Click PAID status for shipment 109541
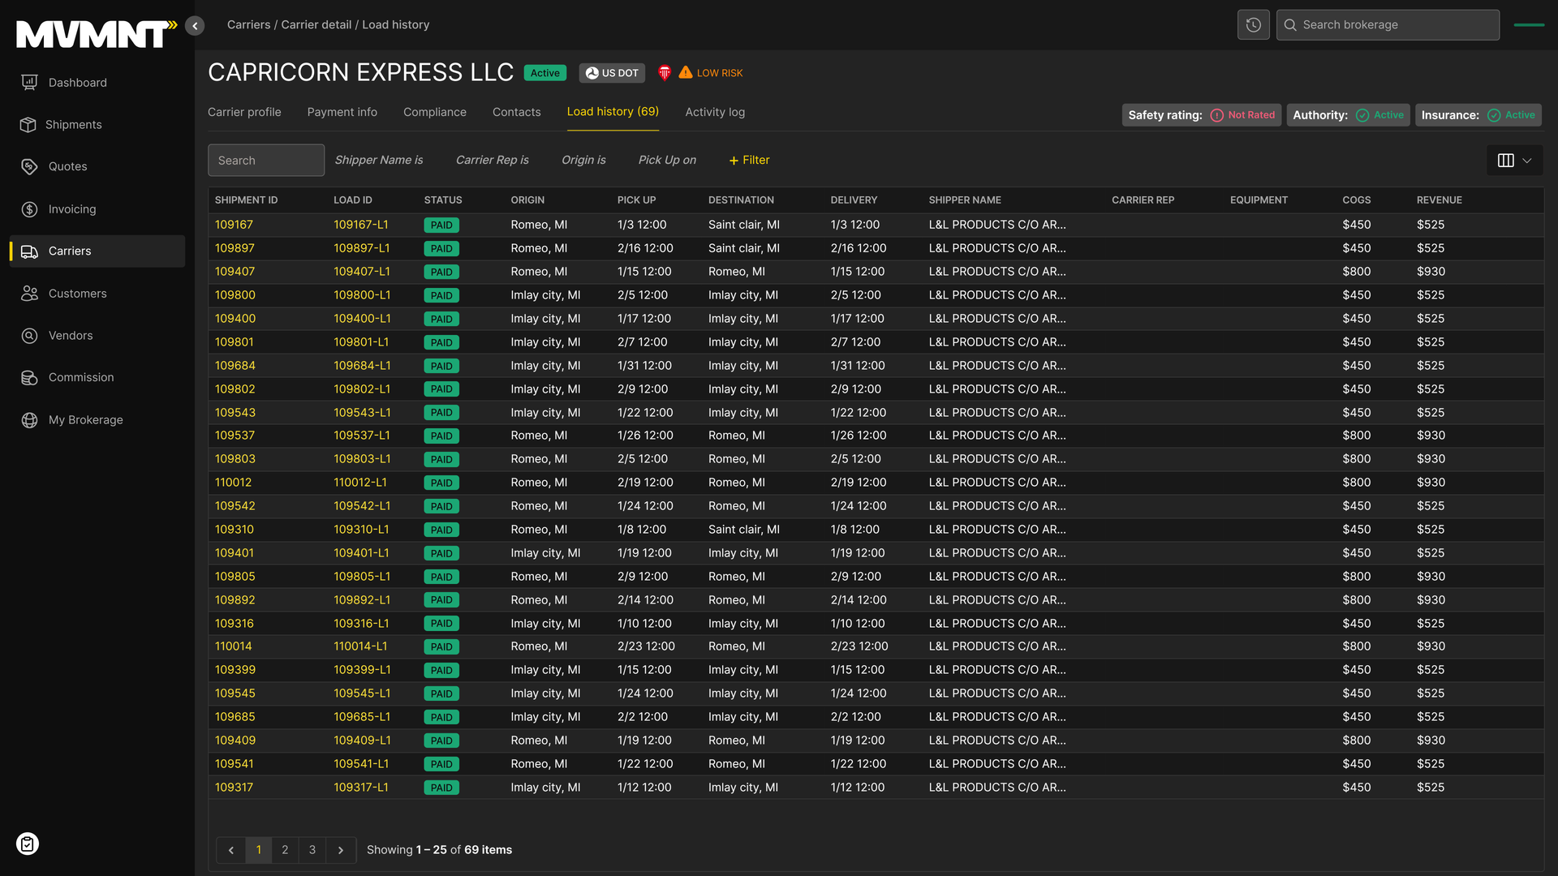This screenshot has height=876, width=1558. tap(441, 764)
